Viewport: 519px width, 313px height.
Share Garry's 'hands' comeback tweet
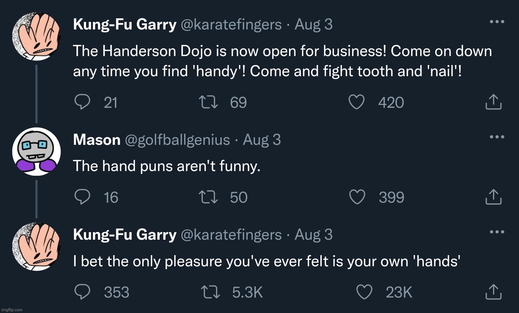pyautogui.click(x=493, y=292)
